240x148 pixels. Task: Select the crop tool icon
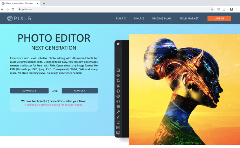tap(118, 81)
